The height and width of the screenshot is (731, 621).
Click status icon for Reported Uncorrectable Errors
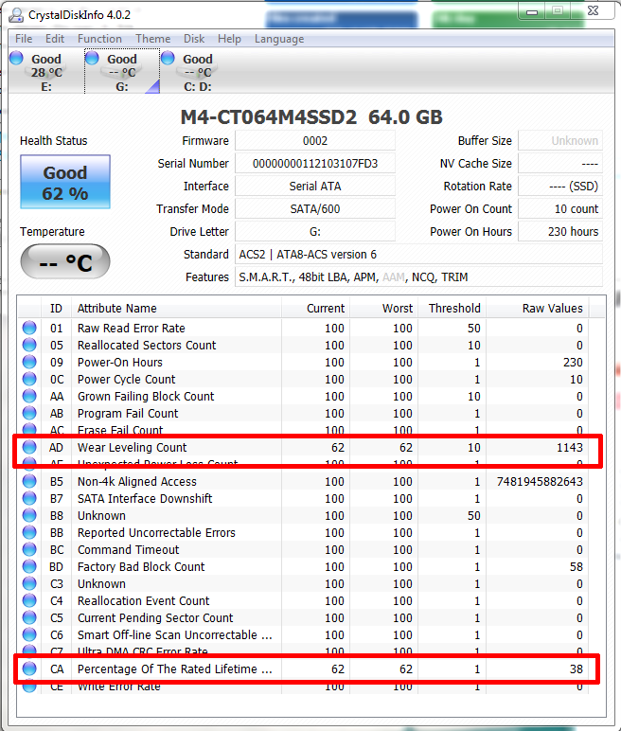pyautogui.click(x=29, y=532)
